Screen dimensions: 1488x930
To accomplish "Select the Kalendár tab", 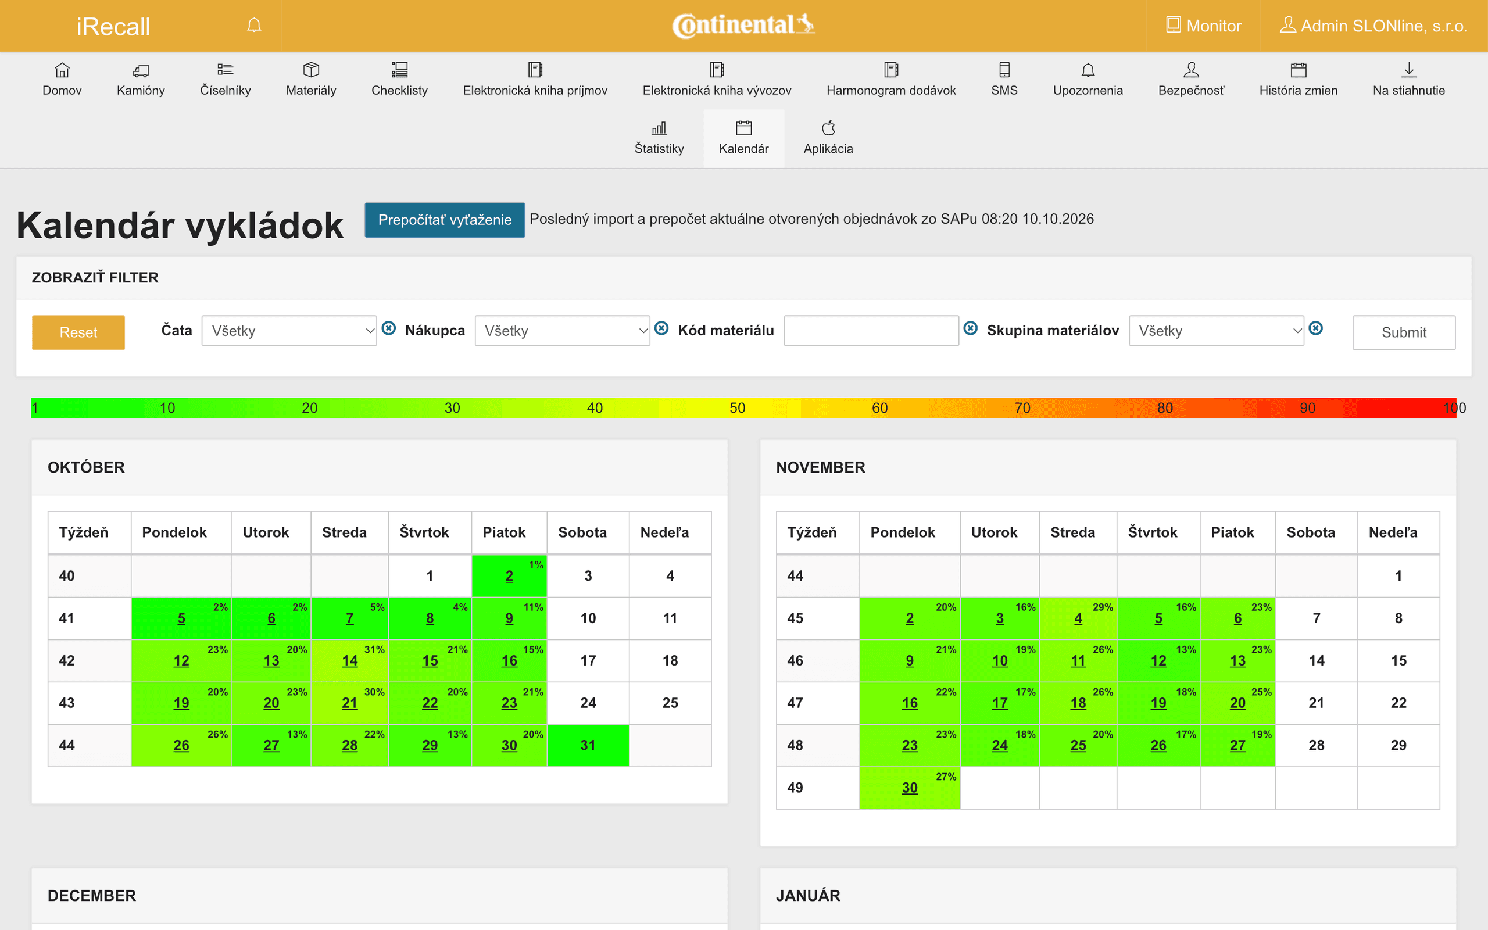I will pyautogui.click(x=743, y=138).
